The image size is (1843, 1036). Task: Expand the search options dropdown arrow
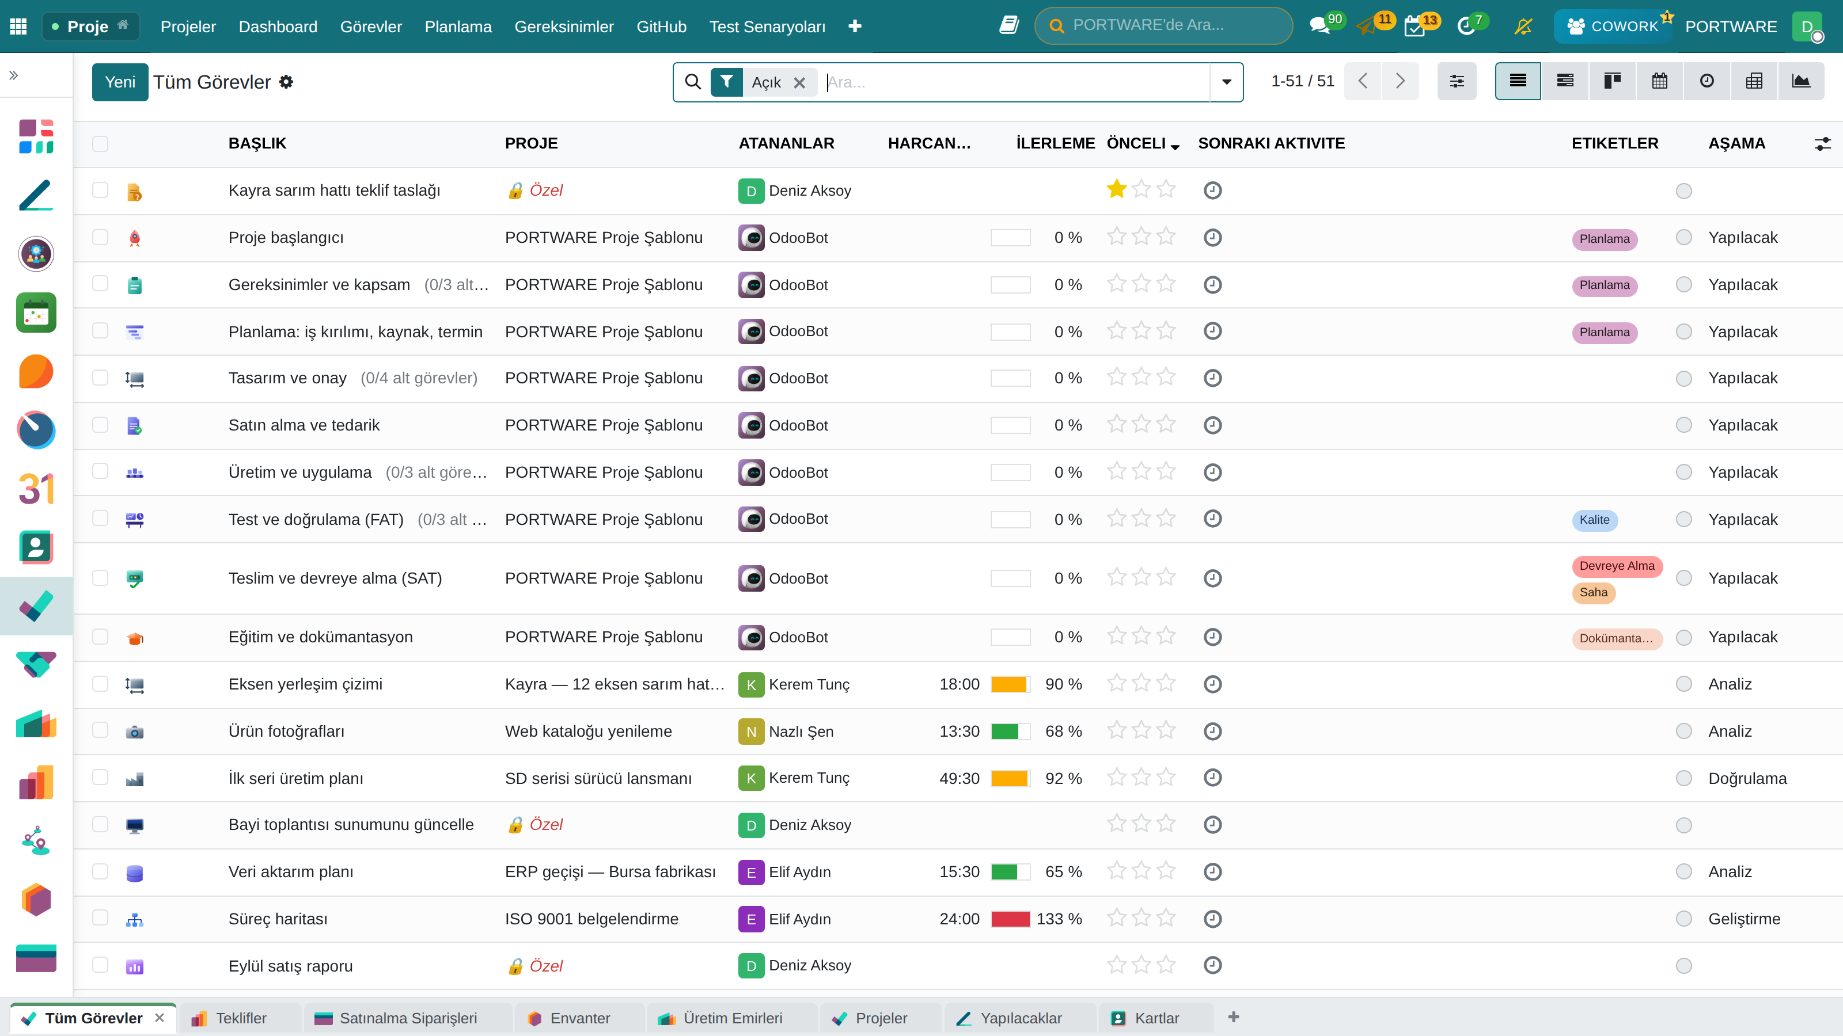(x=1226, y=82)
